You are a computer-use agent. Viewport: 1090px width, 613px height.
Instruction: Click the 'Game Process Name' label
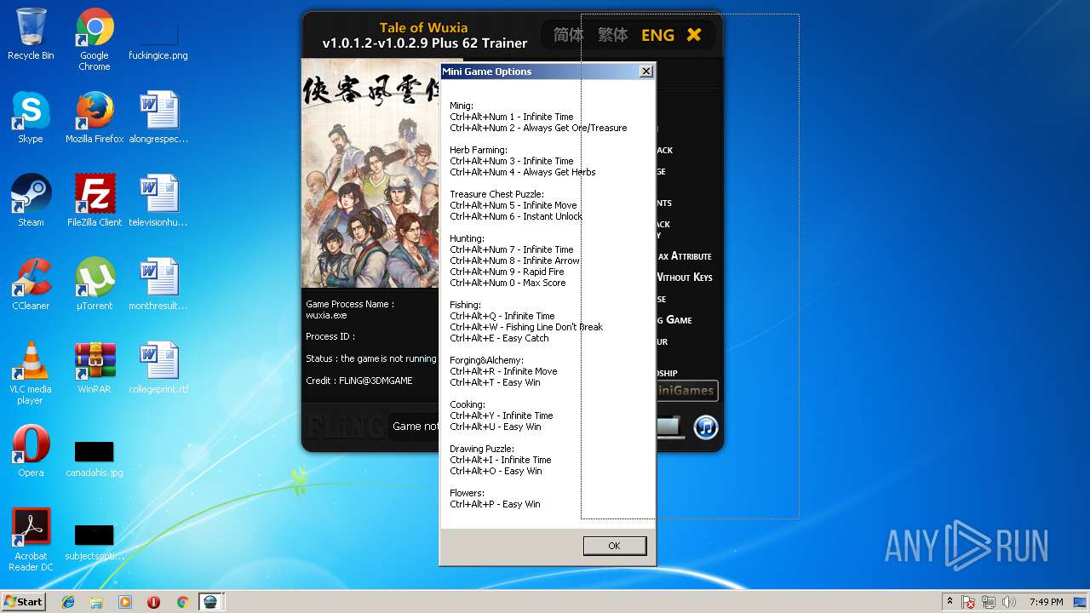[x=349, y=304]
